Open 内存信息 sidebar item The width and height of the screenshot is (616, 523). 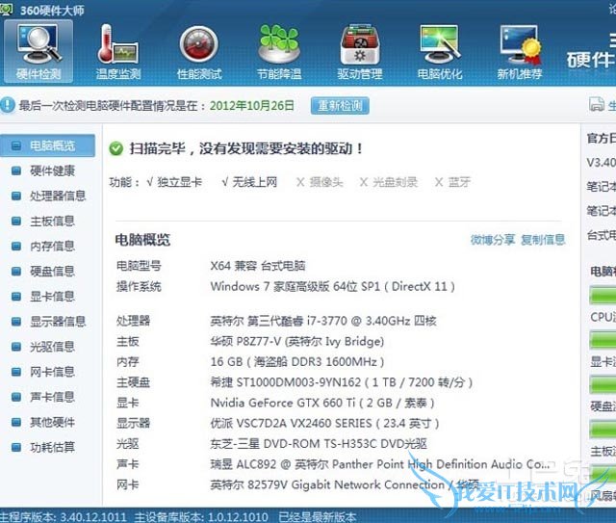point(47,247)
